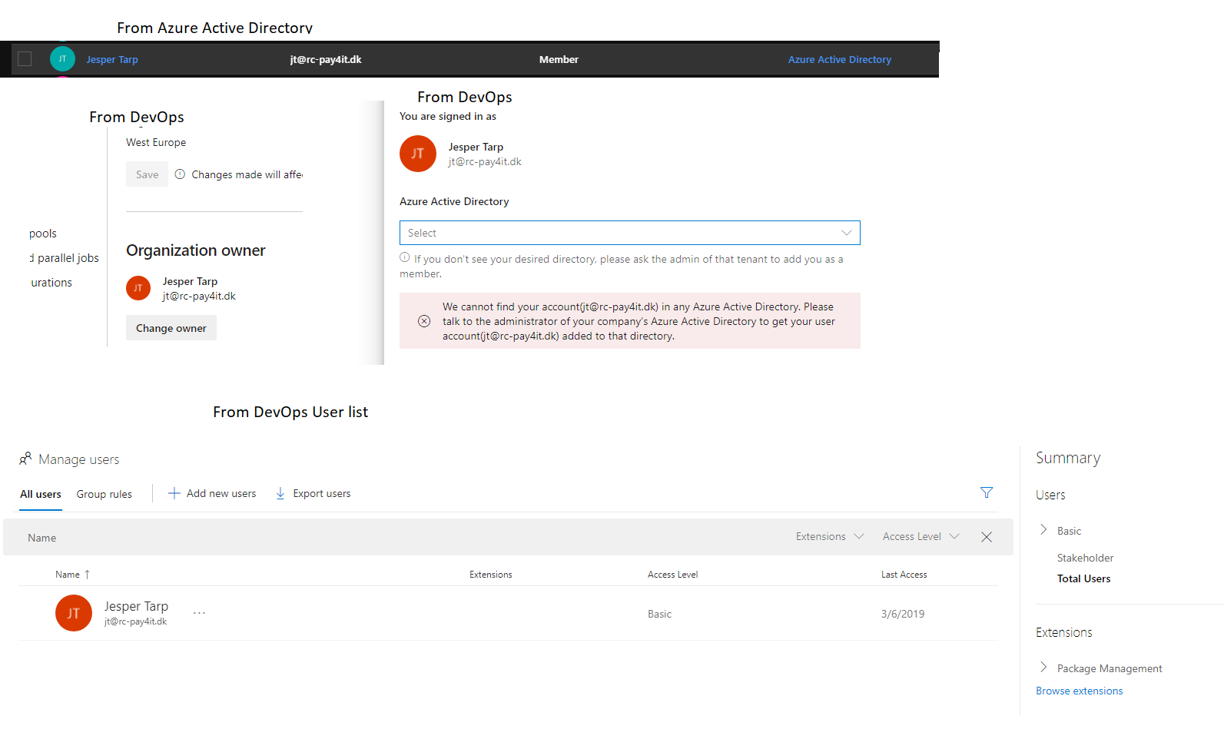Image resolution: width=1224 pixels, height=729 pixels.
Task: Click the Basic access level cell
Action: (659, 614)
